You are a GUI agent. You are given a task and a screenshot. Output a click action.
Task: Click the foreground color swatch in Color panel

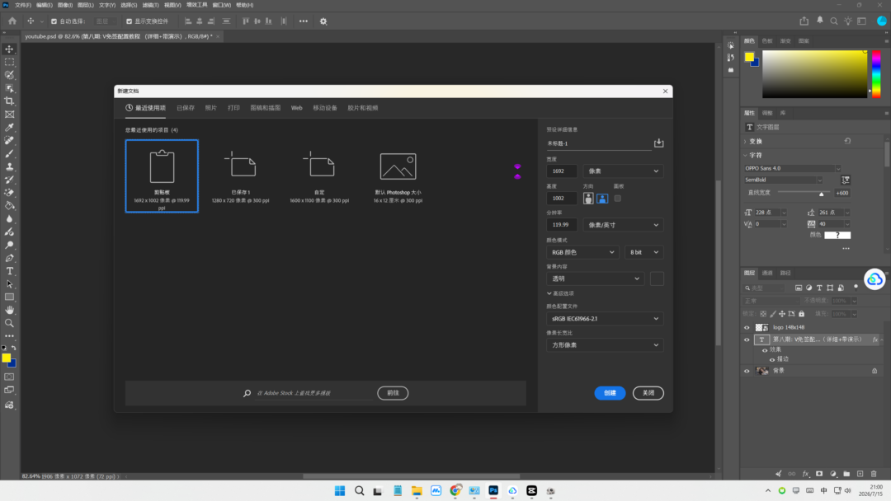tap(749, 57)
